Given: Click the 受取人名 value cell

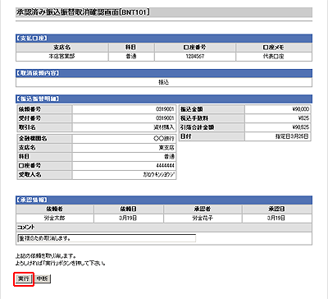Looking at the screenshot, I should [124, 175].
